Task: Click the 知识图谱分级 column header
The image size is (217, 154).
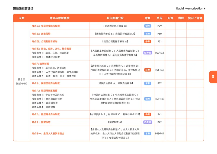Action: (x=115, y=18)
